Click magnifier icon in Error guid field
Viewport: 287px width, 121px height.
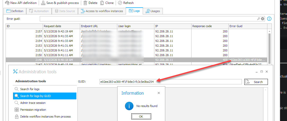[259, 18]
